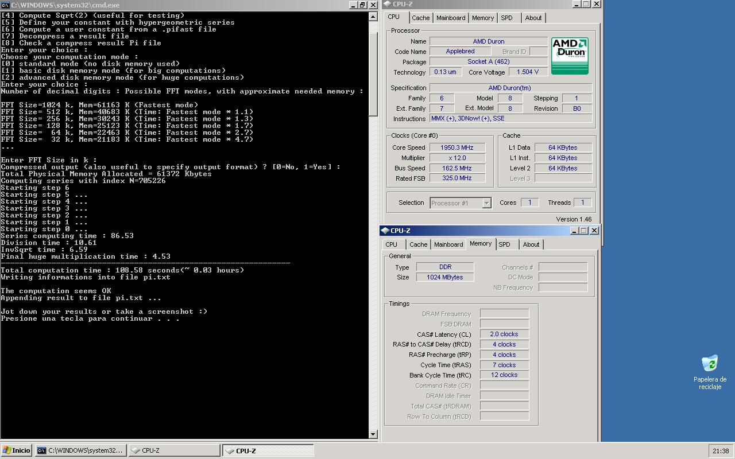The width and height of the screenshot is (735, 459).
Task: Activate the first CPU-Z taskbar button
Action: (173, 450)
